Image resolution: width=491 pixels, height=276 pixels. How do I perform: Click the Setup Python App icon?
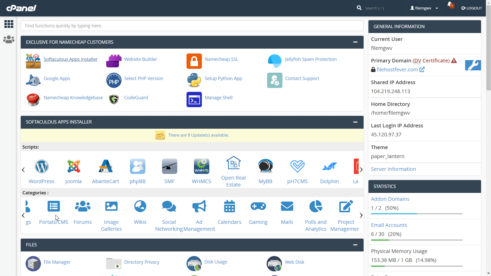click(x=194, y=80)
